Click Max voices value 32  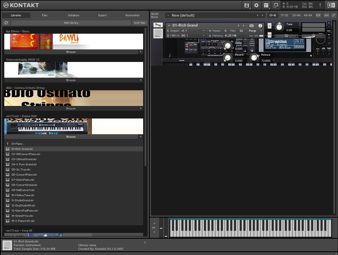(241, 31)
